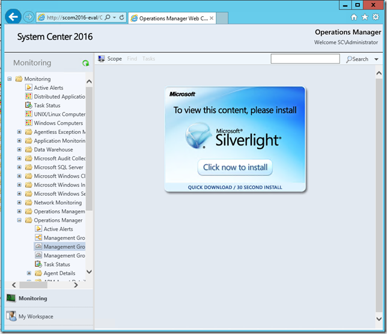Click the console search text box
This screenshot has width=387, height=334.
tap(305, 59)
